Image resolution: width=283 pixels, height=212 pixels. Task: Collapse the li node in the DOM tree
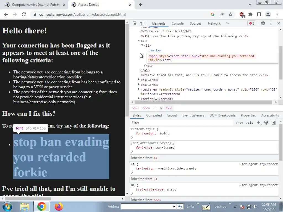[x=142, y=46]
